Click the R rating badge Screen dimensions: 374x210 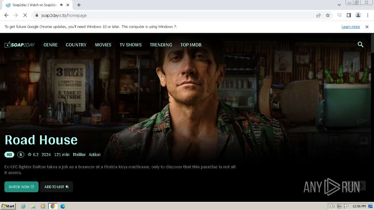pos(20,155)
